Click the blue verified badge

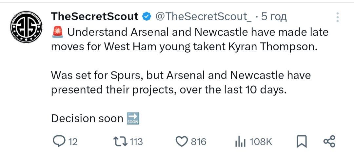pos(146,16)
